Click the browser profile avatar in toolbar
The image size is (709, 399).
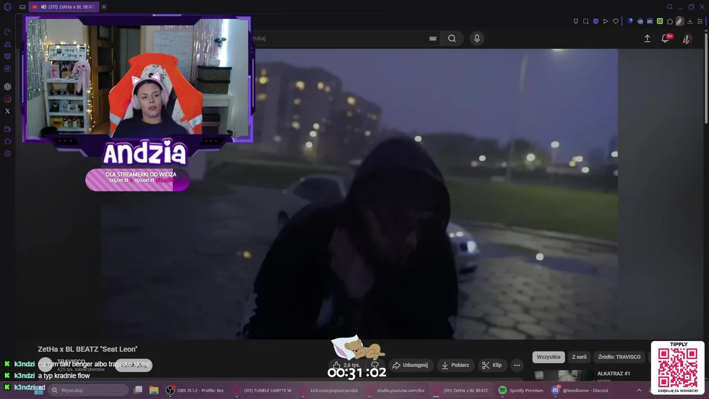680,21
